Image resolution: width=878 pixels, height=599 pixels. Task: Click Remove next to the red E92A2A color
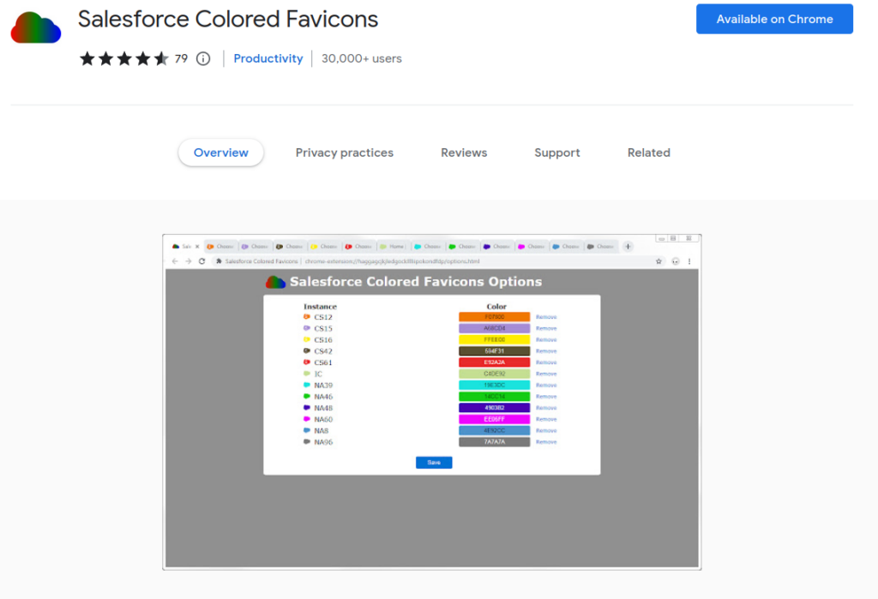point(546,362)
